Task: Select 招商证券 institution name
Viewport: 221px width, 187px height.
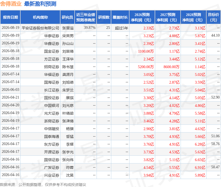Action: coord(52,67)
